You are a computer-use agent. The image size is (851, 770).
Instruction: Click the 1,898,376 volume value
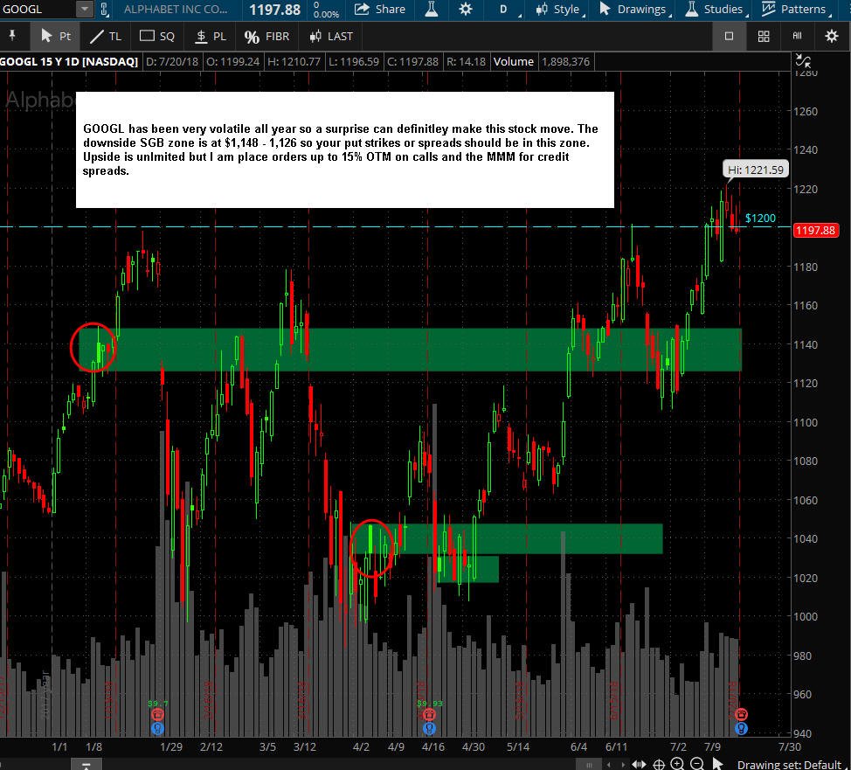coord(565,62)
